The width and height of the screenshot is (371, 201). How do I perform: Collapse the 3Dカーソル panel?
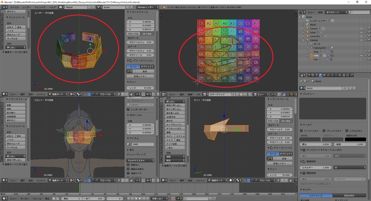coord(128,115)
